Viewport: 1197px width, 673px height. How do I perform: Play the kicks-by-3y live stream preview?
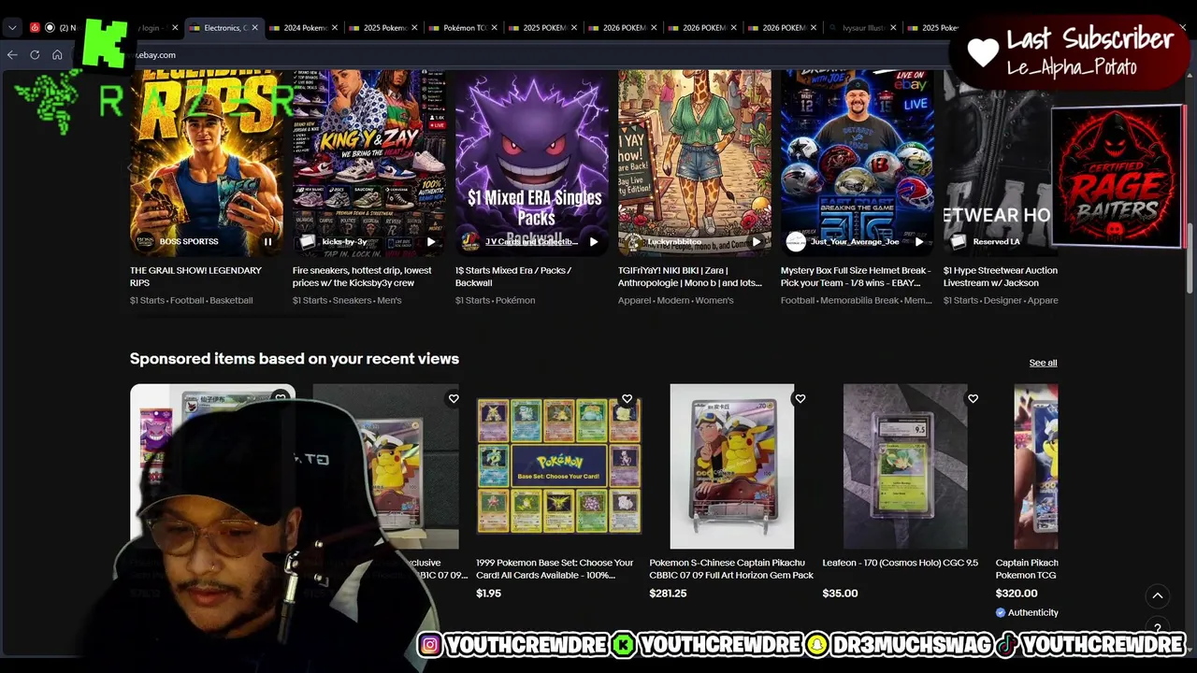431,241
